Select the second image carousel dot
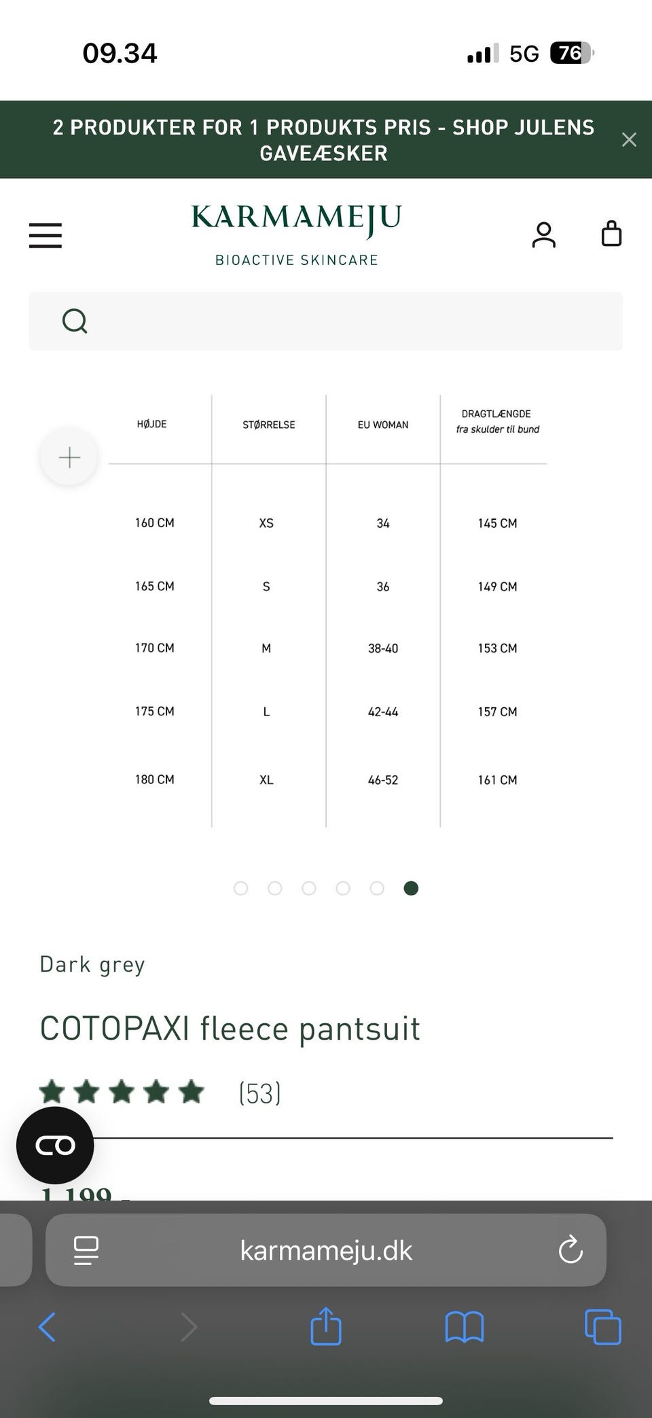The width and height of the screenshot is (652, 1418). (x=275, y=888)
